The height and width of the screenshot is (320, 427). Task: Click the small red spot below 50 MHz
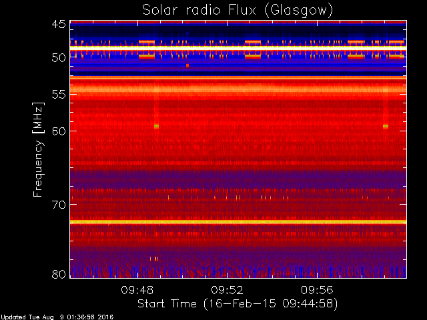point(187,65)
